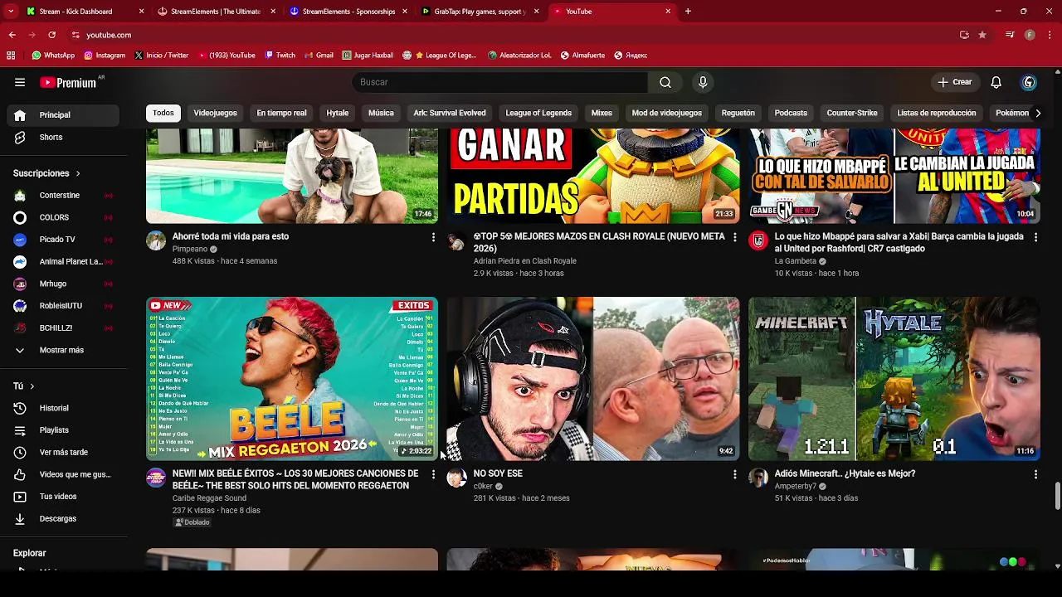Click the page vertical scrollbar thumb
The height and width of the screenshot is (597, 1062).
tap(1057, 496)
